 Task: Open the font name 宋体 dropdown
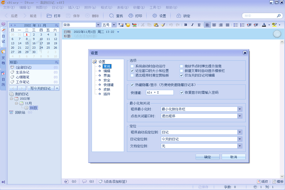pos(98,25)
